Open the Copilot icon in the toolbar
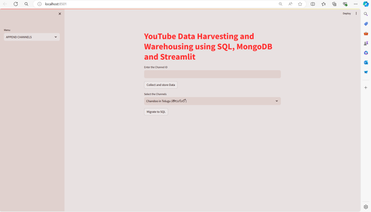Image resolution: width=371 pixels, height=212 pixels. pyautogui.click(x=366, y=4)
